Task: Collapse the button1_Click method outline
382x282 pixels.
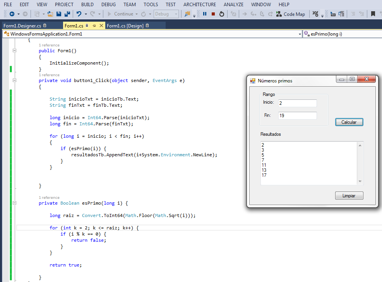Action: (x=15, y=80)
